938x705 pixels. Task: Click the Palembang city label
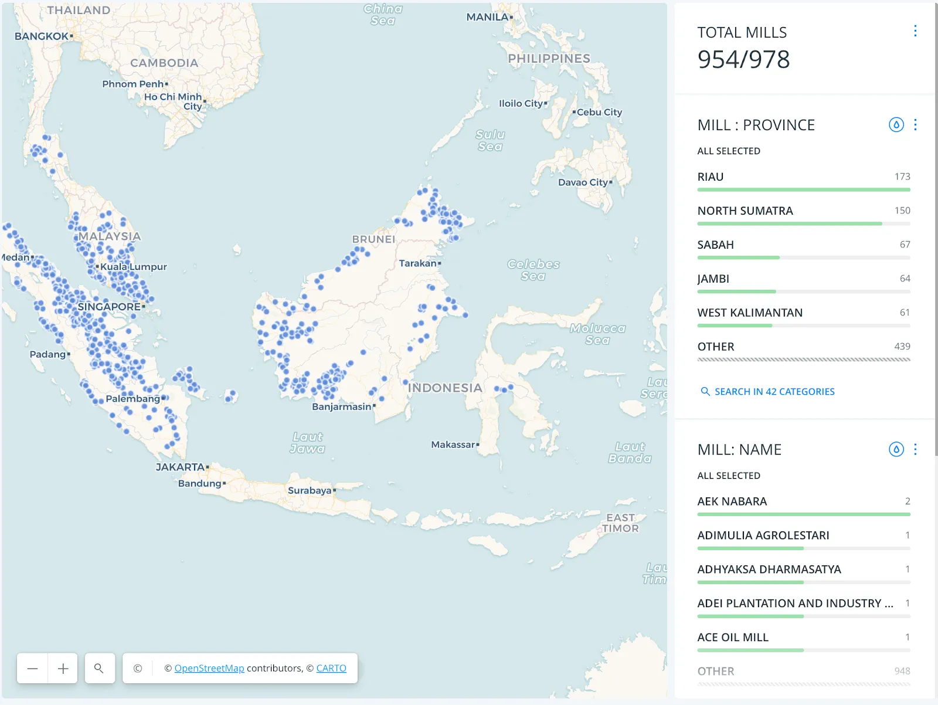coord(132,399)
